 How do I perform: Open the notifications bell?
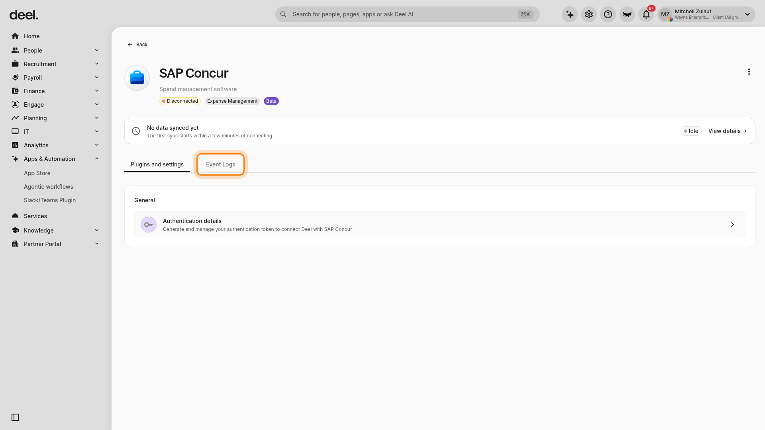coord(646,14)
